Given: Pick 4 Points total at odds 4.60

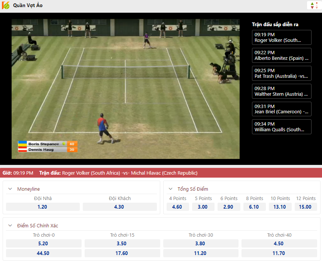Looking at the screenshot, I should tap(177, 207).
